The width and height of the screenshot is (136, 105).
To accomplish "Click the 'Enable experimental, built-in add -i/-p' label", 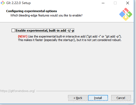I will coord(45,31).
